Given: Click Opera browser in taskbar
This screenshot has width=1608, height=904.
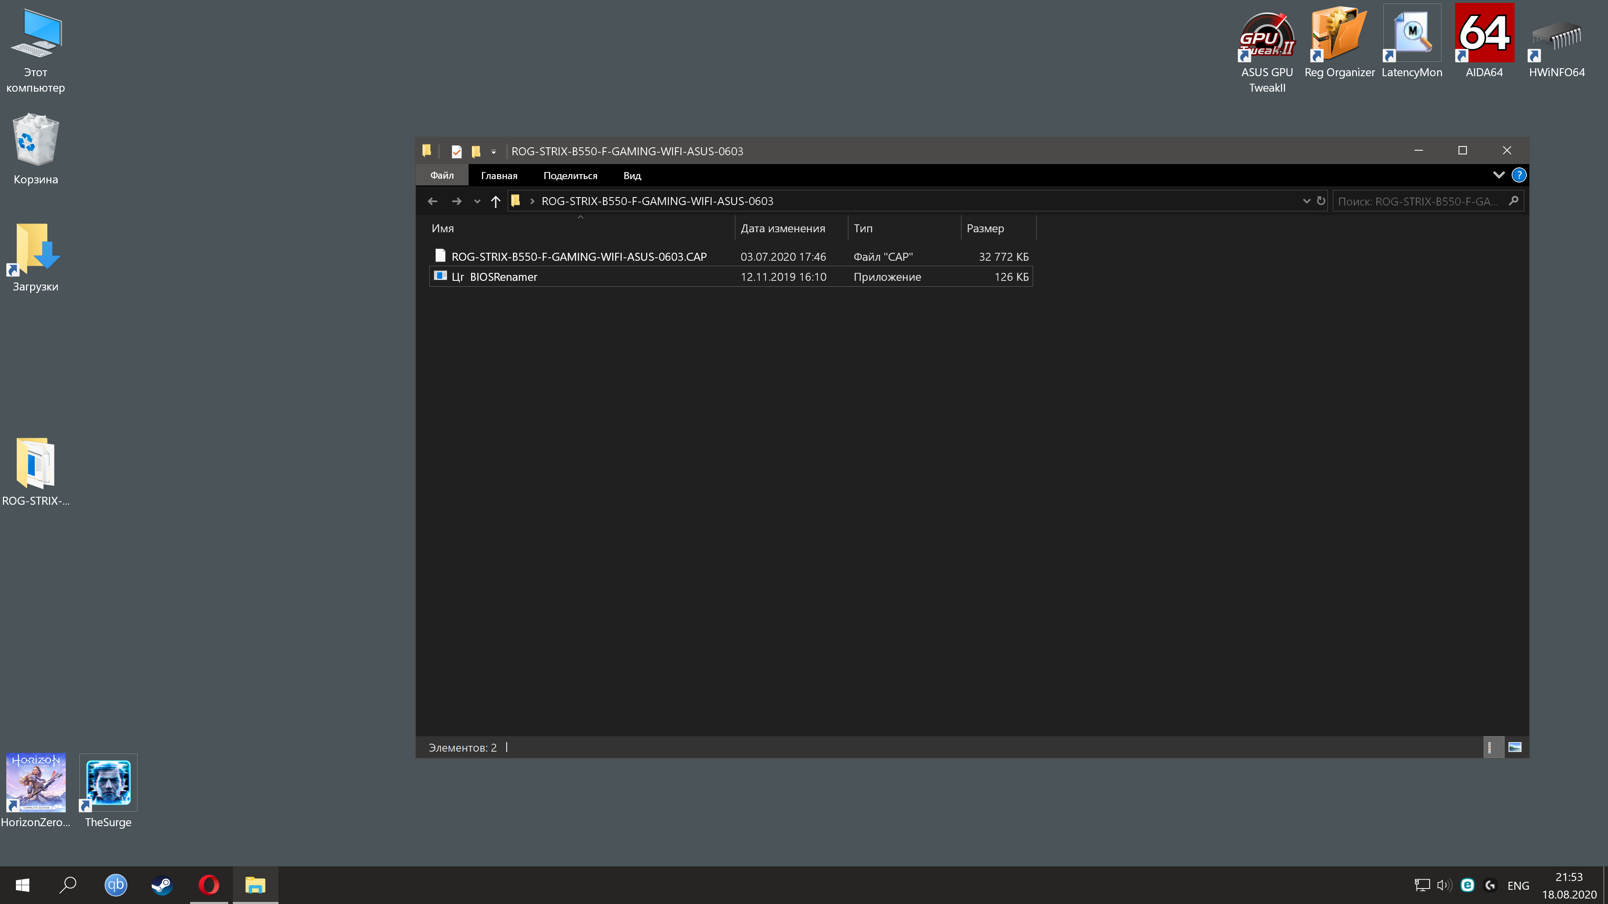Looking at the screenshot, I should [209, 885].
